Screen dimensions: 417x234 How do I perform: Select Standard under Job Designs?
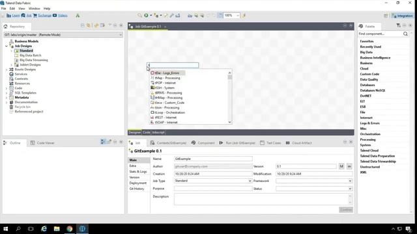26,51
